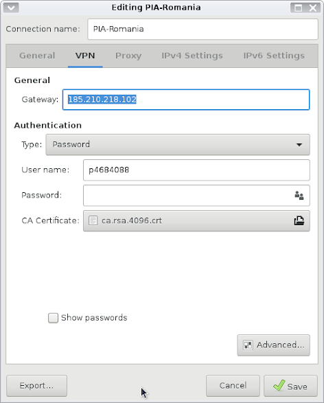The image size is (324, 403).
Task: Click the Advanced settings icon
Action: (248, 345)
